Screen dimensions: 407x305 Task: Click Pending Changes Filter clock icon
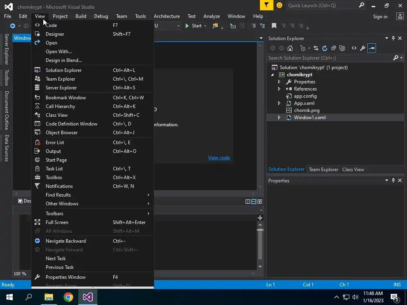(x=302, y=48)
